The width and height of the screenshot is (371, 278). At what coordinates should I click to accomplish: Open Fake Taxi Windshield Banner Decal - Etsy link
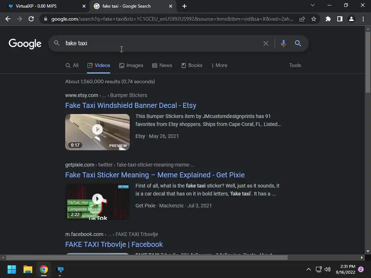tap(130, 105)
